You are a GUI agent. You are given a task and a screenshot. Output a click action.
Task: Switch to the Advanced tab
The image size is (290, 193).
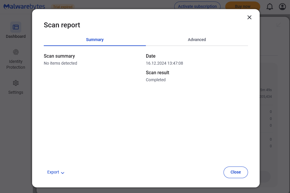pyautogui.click(x=197, y=40)
